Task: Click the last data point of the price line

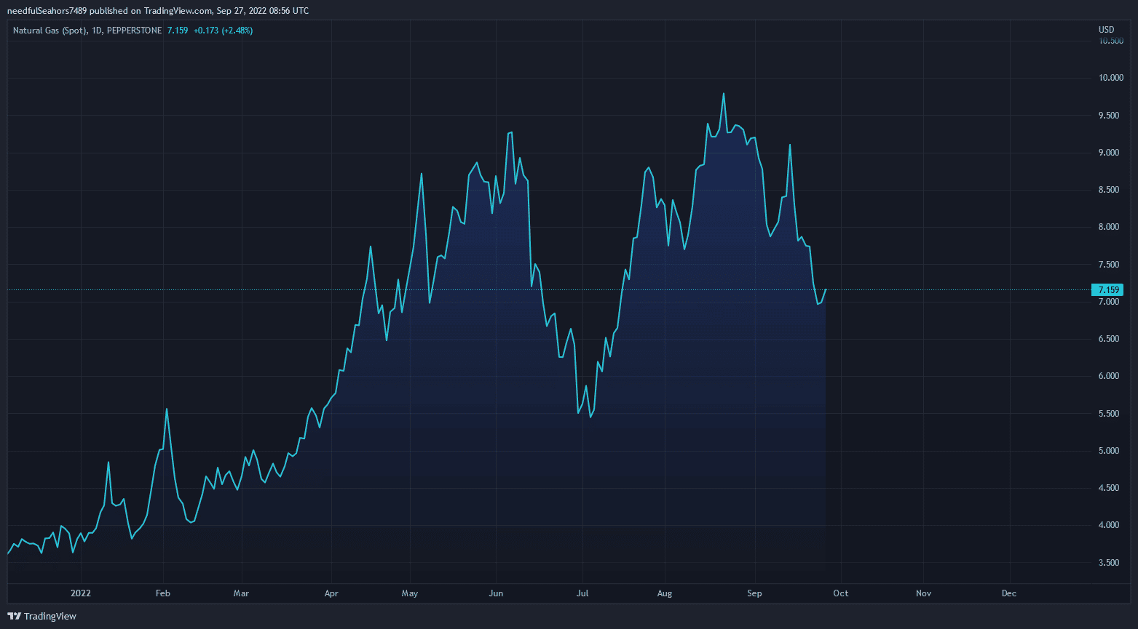Action: click(x=826, y=289)
